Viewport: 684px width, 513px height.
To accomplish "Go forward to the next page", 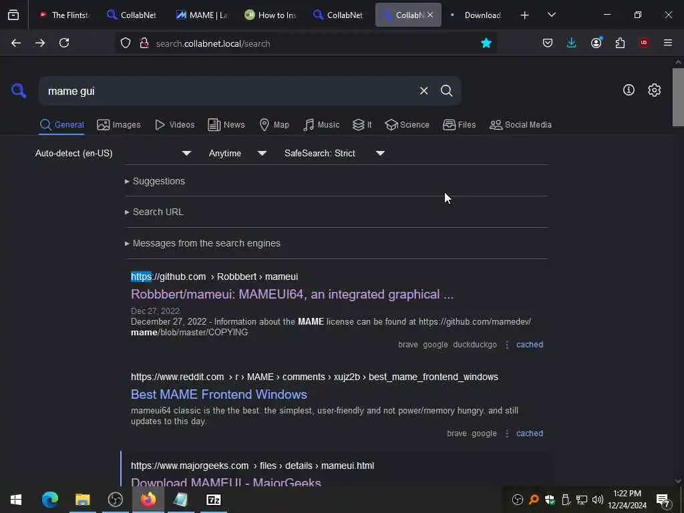I will [40, 43].
